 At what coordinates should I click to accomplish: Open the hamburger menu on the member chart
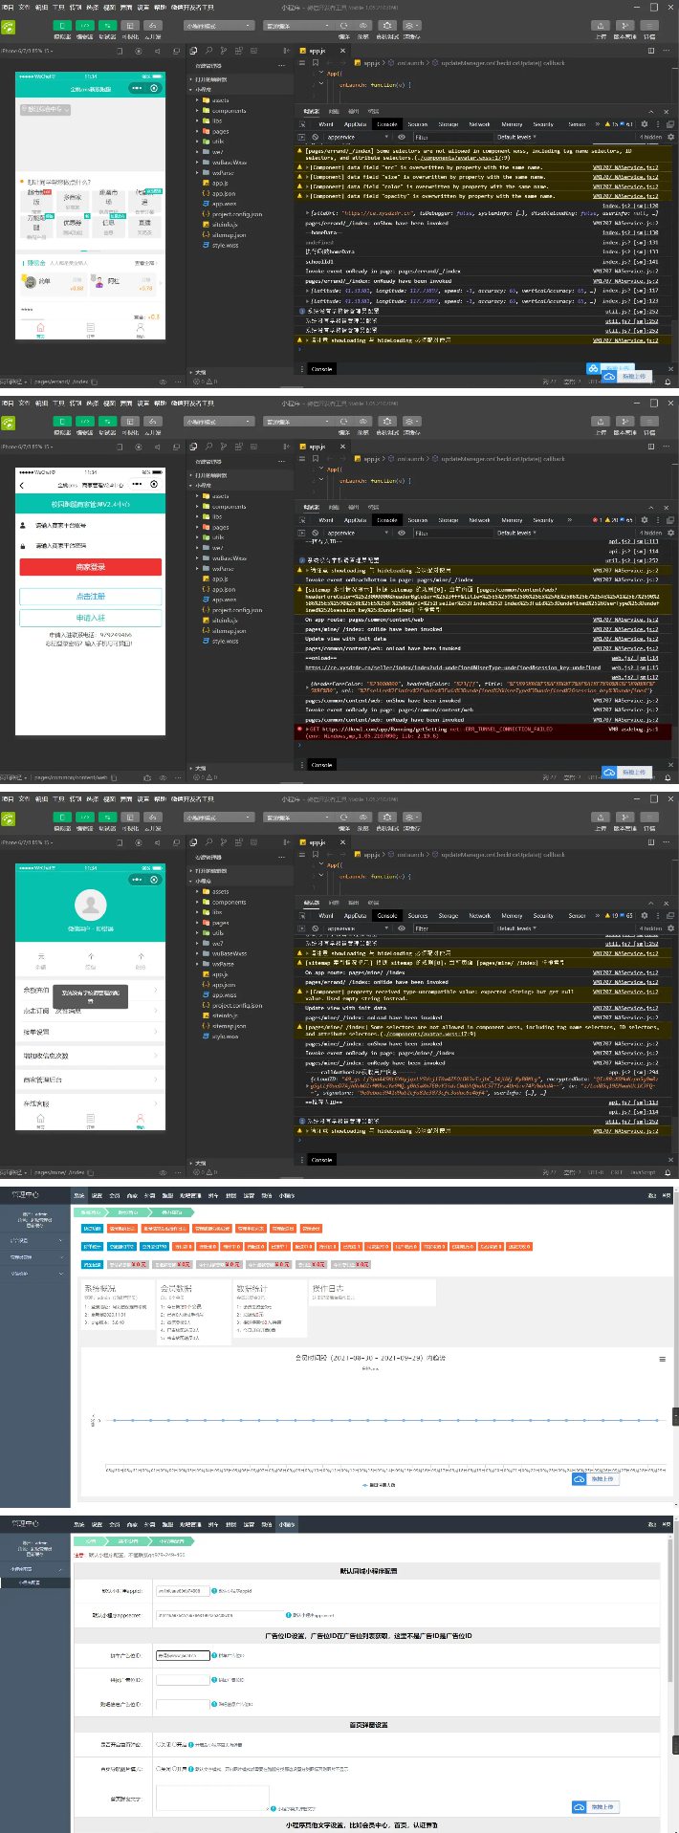[662, 1359]
